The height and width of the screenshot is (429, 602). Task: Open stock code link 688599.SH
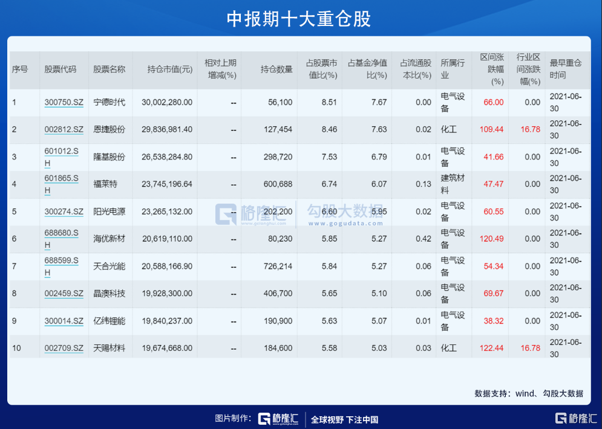[x=62, y=266]
